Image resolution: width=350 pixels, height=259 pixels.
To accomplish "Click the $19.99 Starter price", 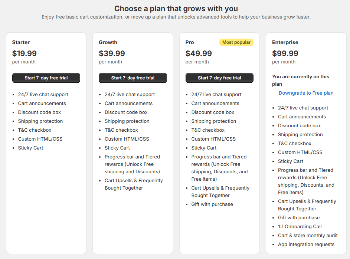I will point(24,53).
